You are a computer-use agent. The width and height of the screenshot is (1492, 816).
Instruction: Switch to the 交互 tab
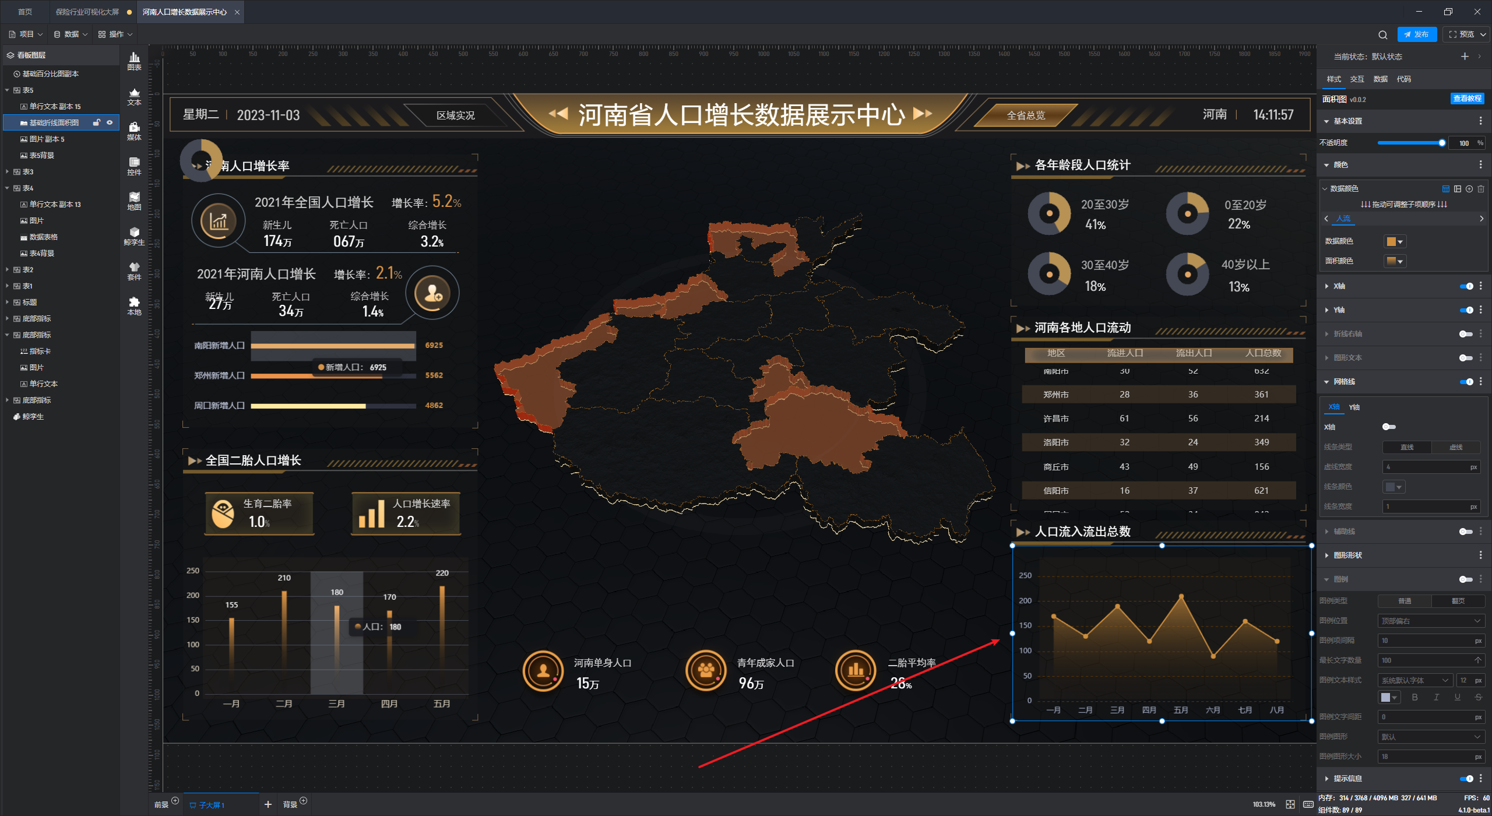click(x=1357, y=79)
